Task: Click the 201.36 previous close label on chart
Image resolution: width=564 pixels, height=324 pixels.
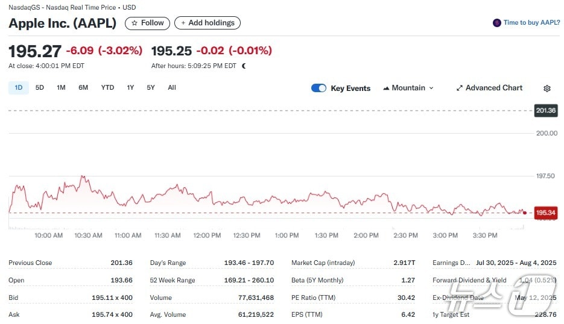Action: (545, 110)
